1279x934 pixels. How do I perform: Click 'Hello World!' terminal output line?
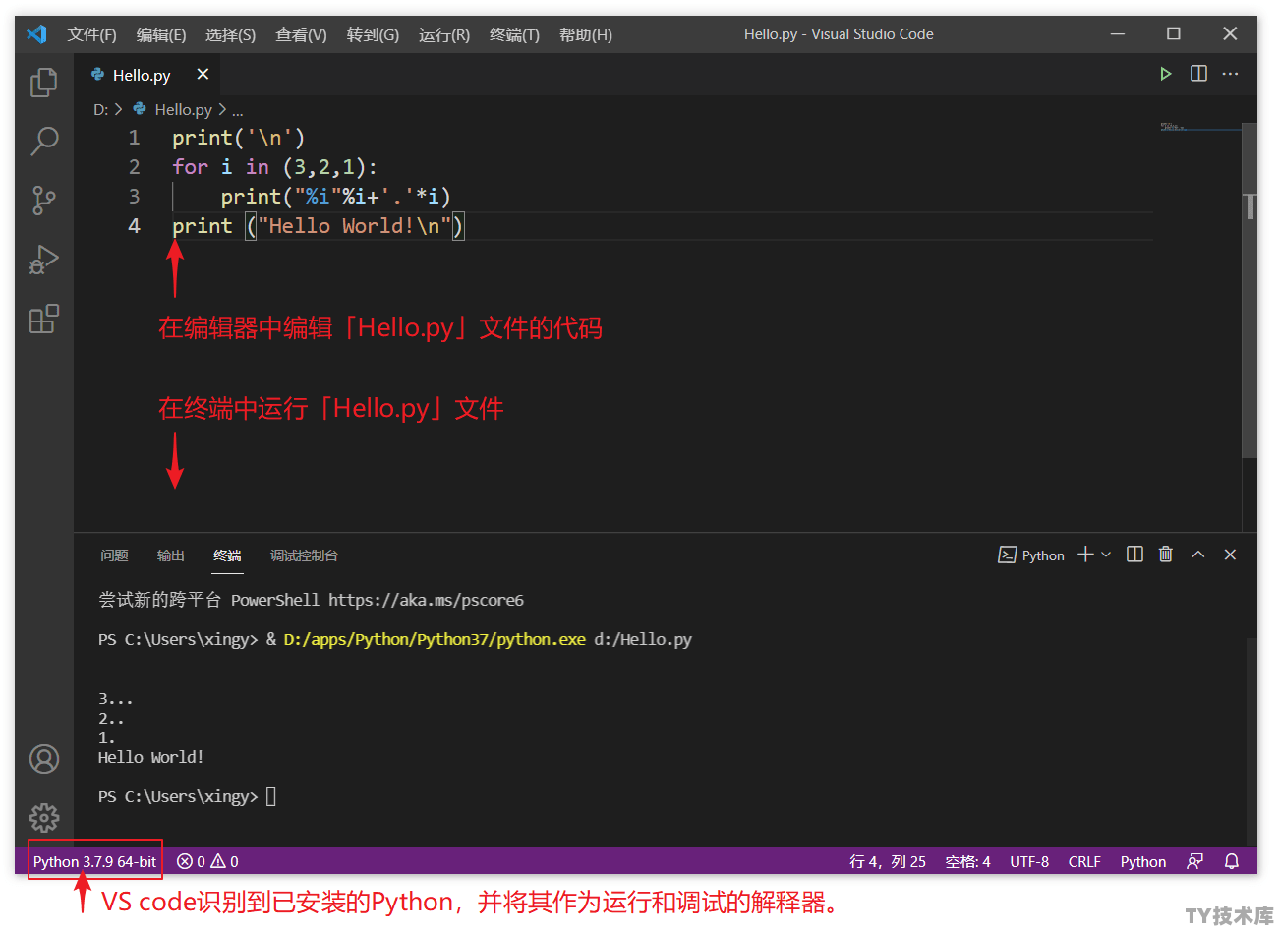click(x=150, y=757)
